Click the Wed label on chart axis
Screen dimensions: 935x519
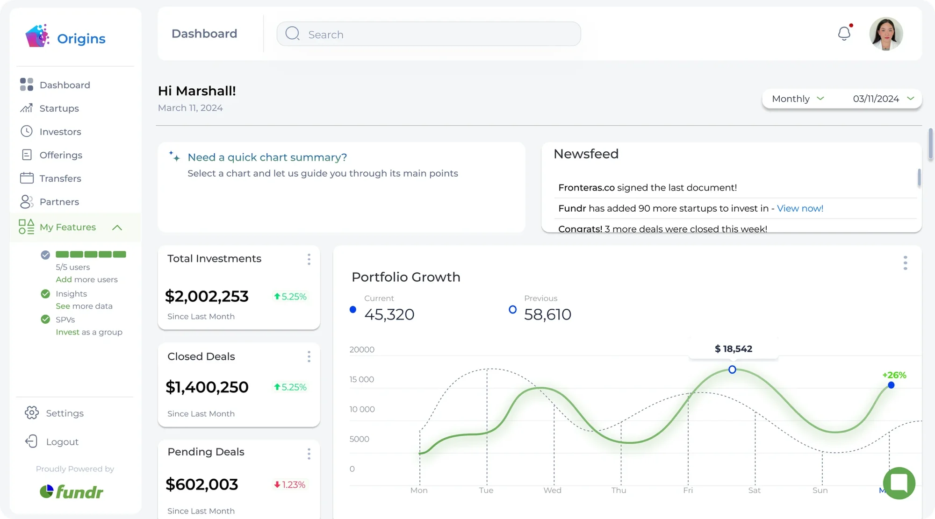[x=553, y=490]
